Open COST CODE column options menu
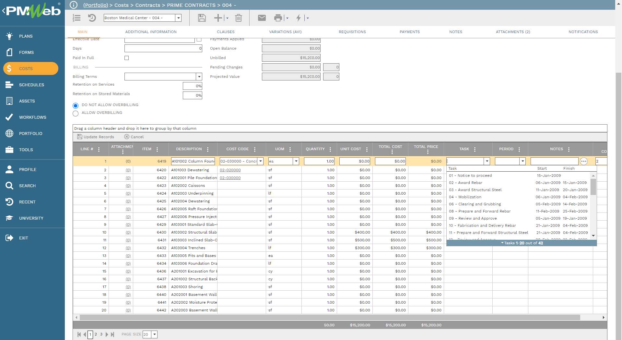The image size is (622, 340). pyautogui.click(x=255, y=149)
